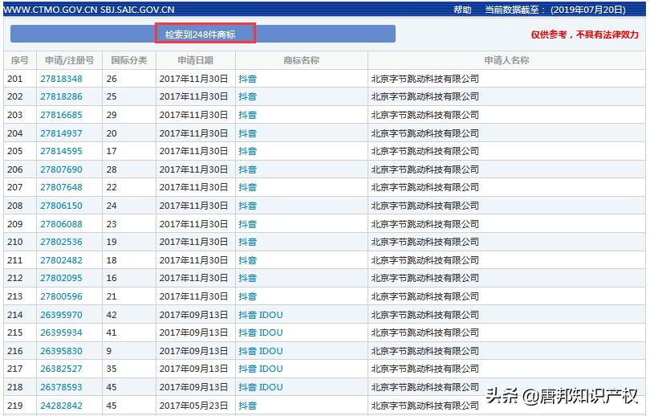Open 抖音 IDOU trademark in row 218

click(x=261, y=387)
